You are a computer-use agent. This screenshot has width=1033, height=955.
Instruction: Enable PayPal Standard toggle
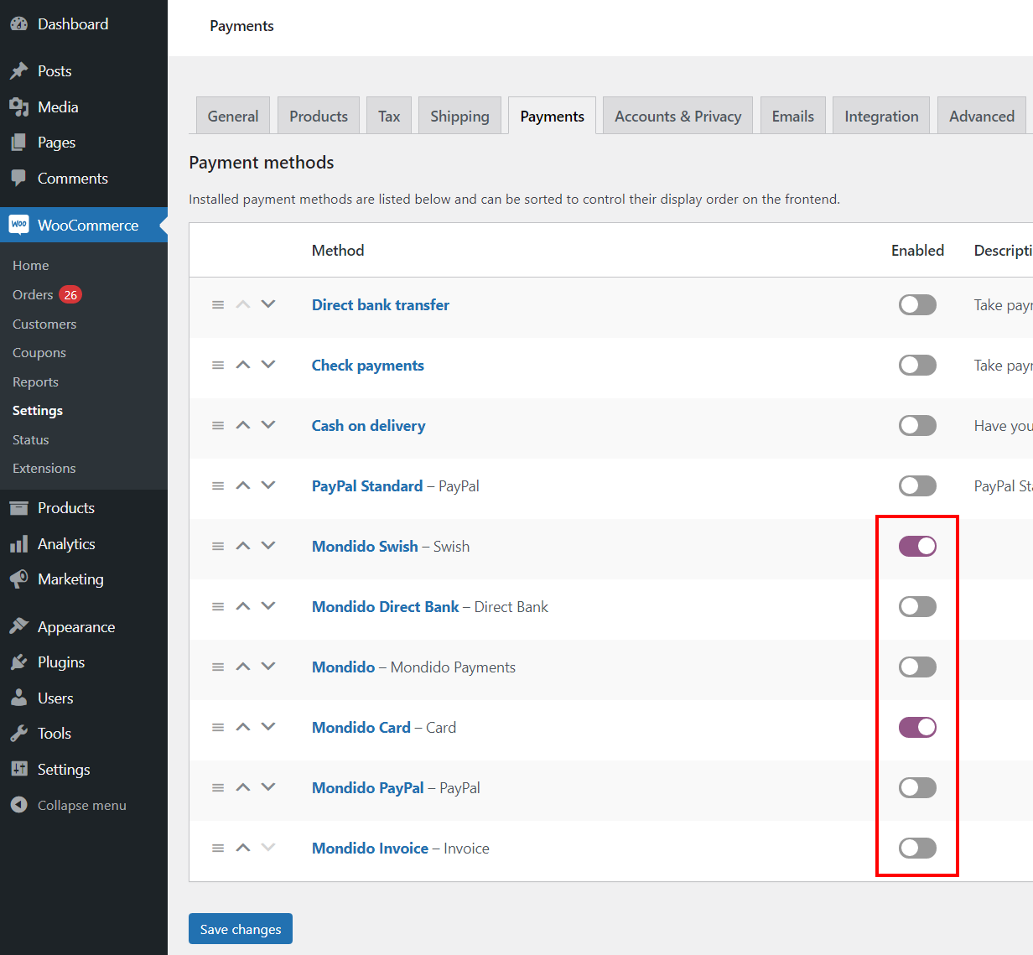tap(917, 485)
